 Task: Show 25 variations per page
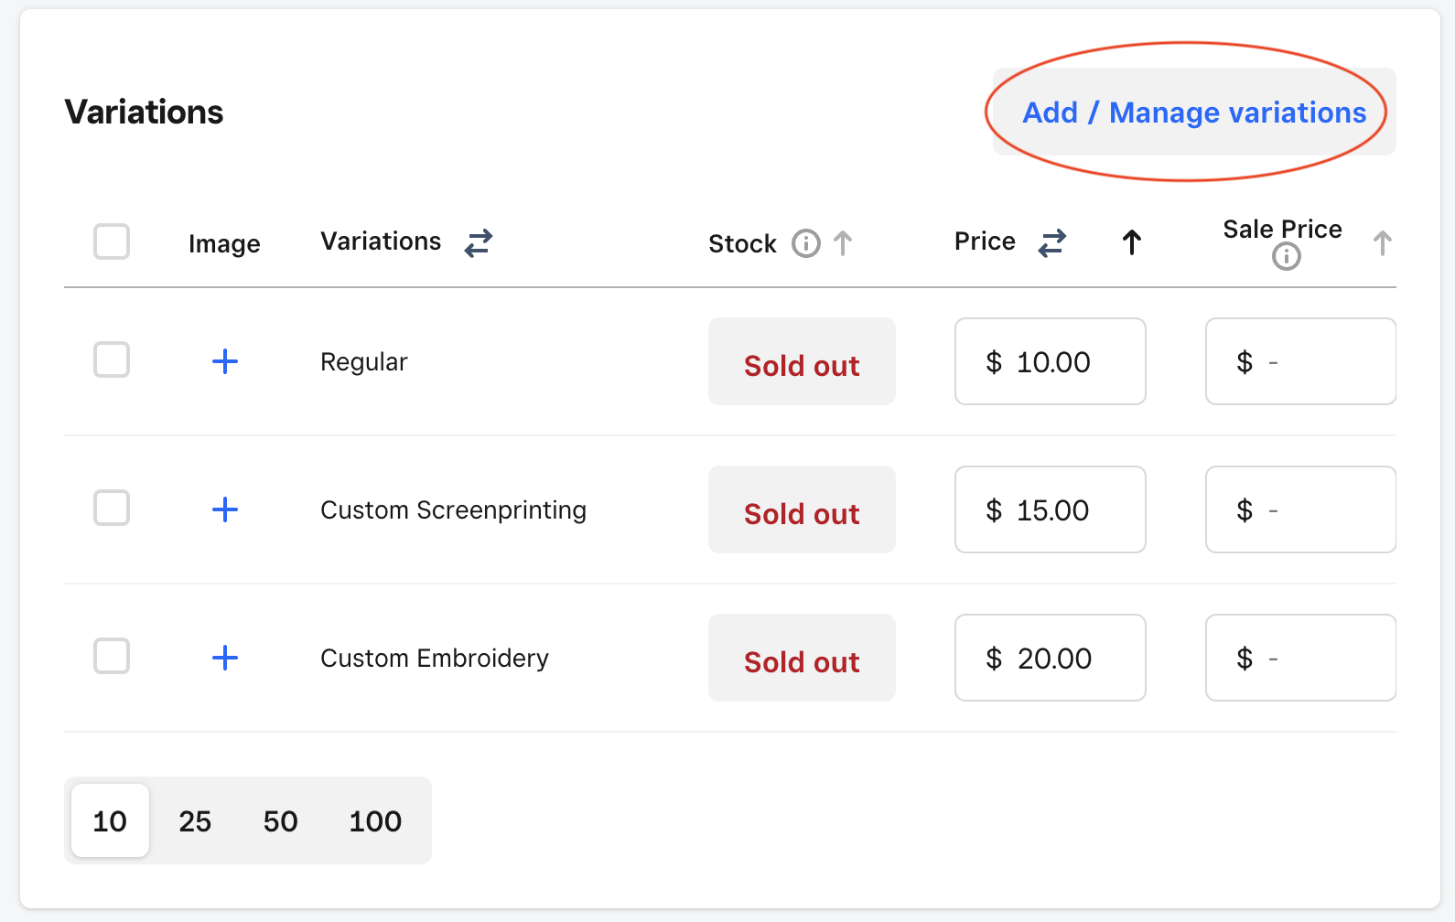(x=195, y=820)
